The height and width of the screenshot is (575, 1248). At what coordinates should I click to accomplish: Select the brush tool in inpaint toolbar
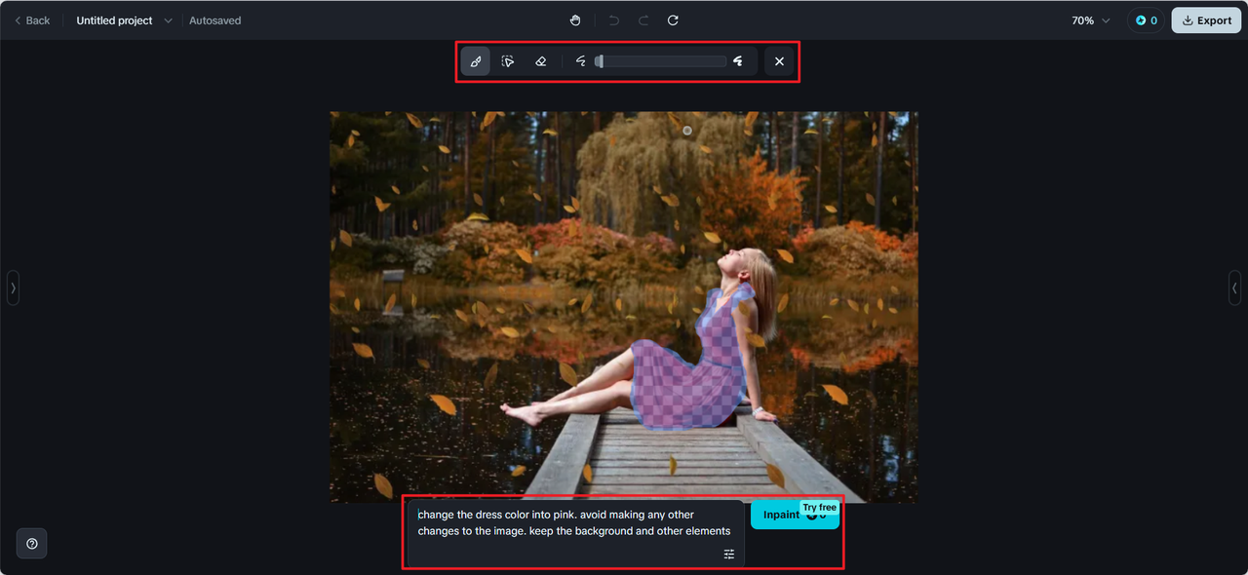[x=476, y=61]
